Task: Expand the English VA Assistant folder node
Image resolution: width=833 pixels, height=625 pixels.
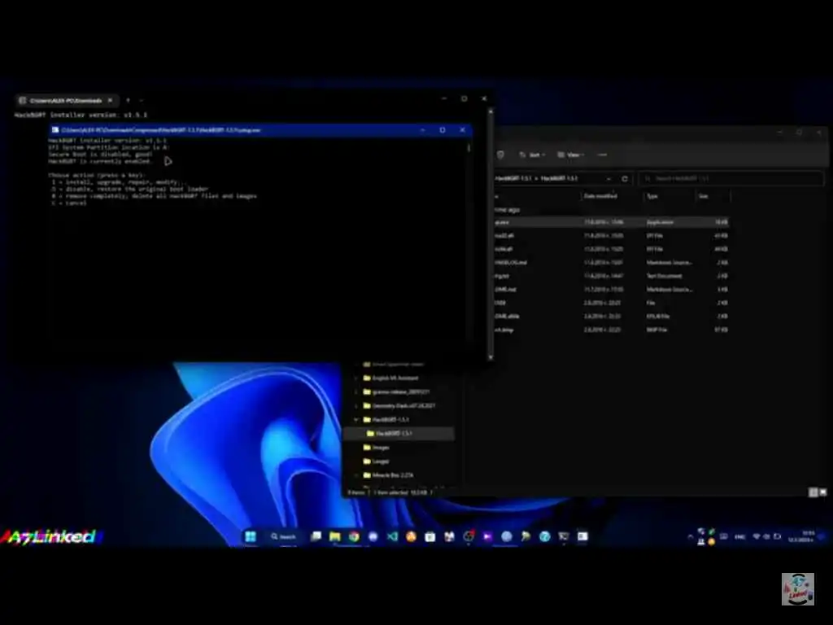Action: [356, 378]
